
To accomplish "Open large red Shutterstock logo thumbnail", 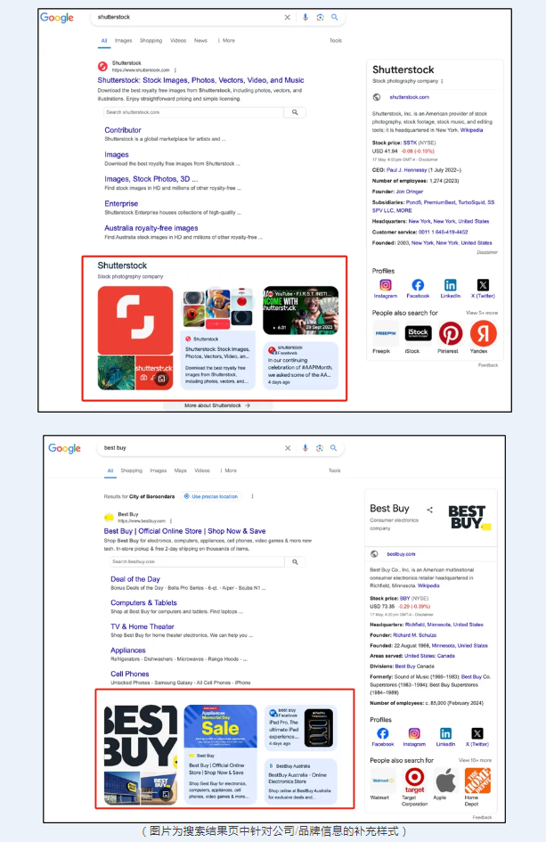I will pyautogui.click(x=135, y=320).
